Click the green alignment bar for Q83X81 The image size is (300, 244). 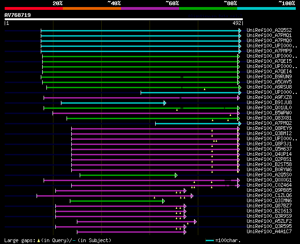[153, 119]
